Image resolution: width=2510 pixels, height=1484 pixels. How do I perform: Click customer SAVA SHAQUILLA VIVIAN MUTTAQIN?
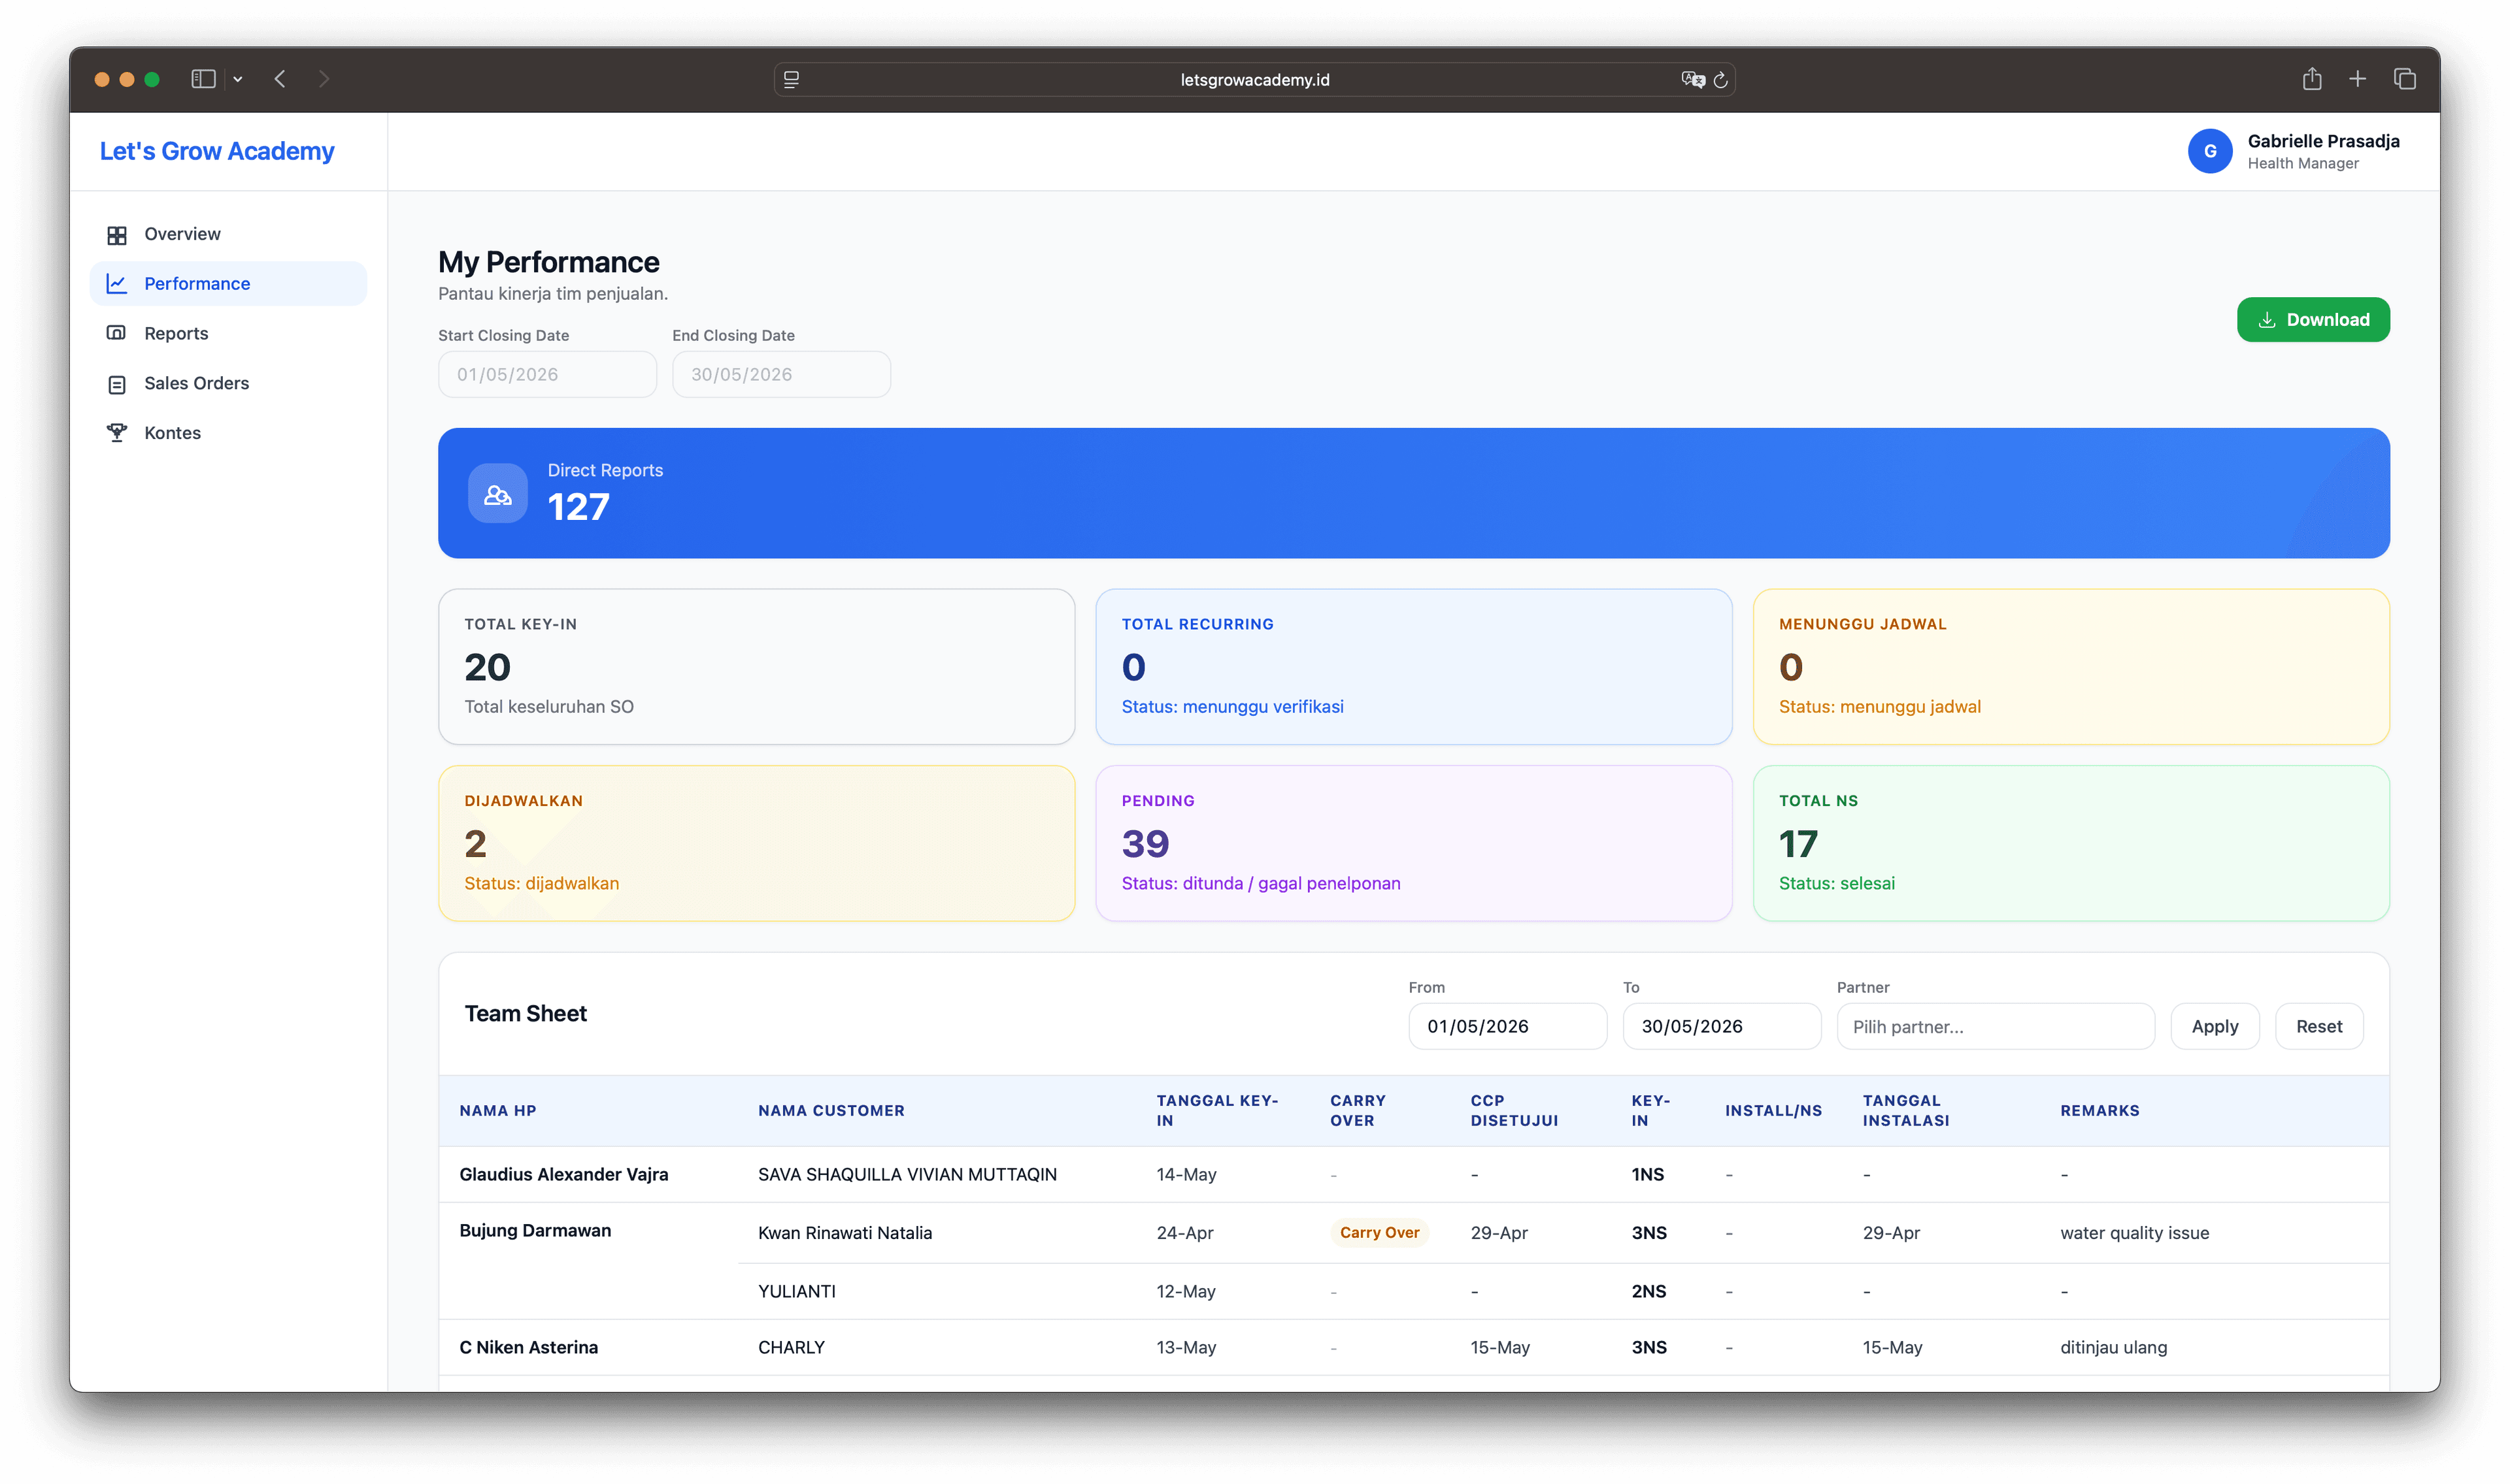coord(907,1174)
